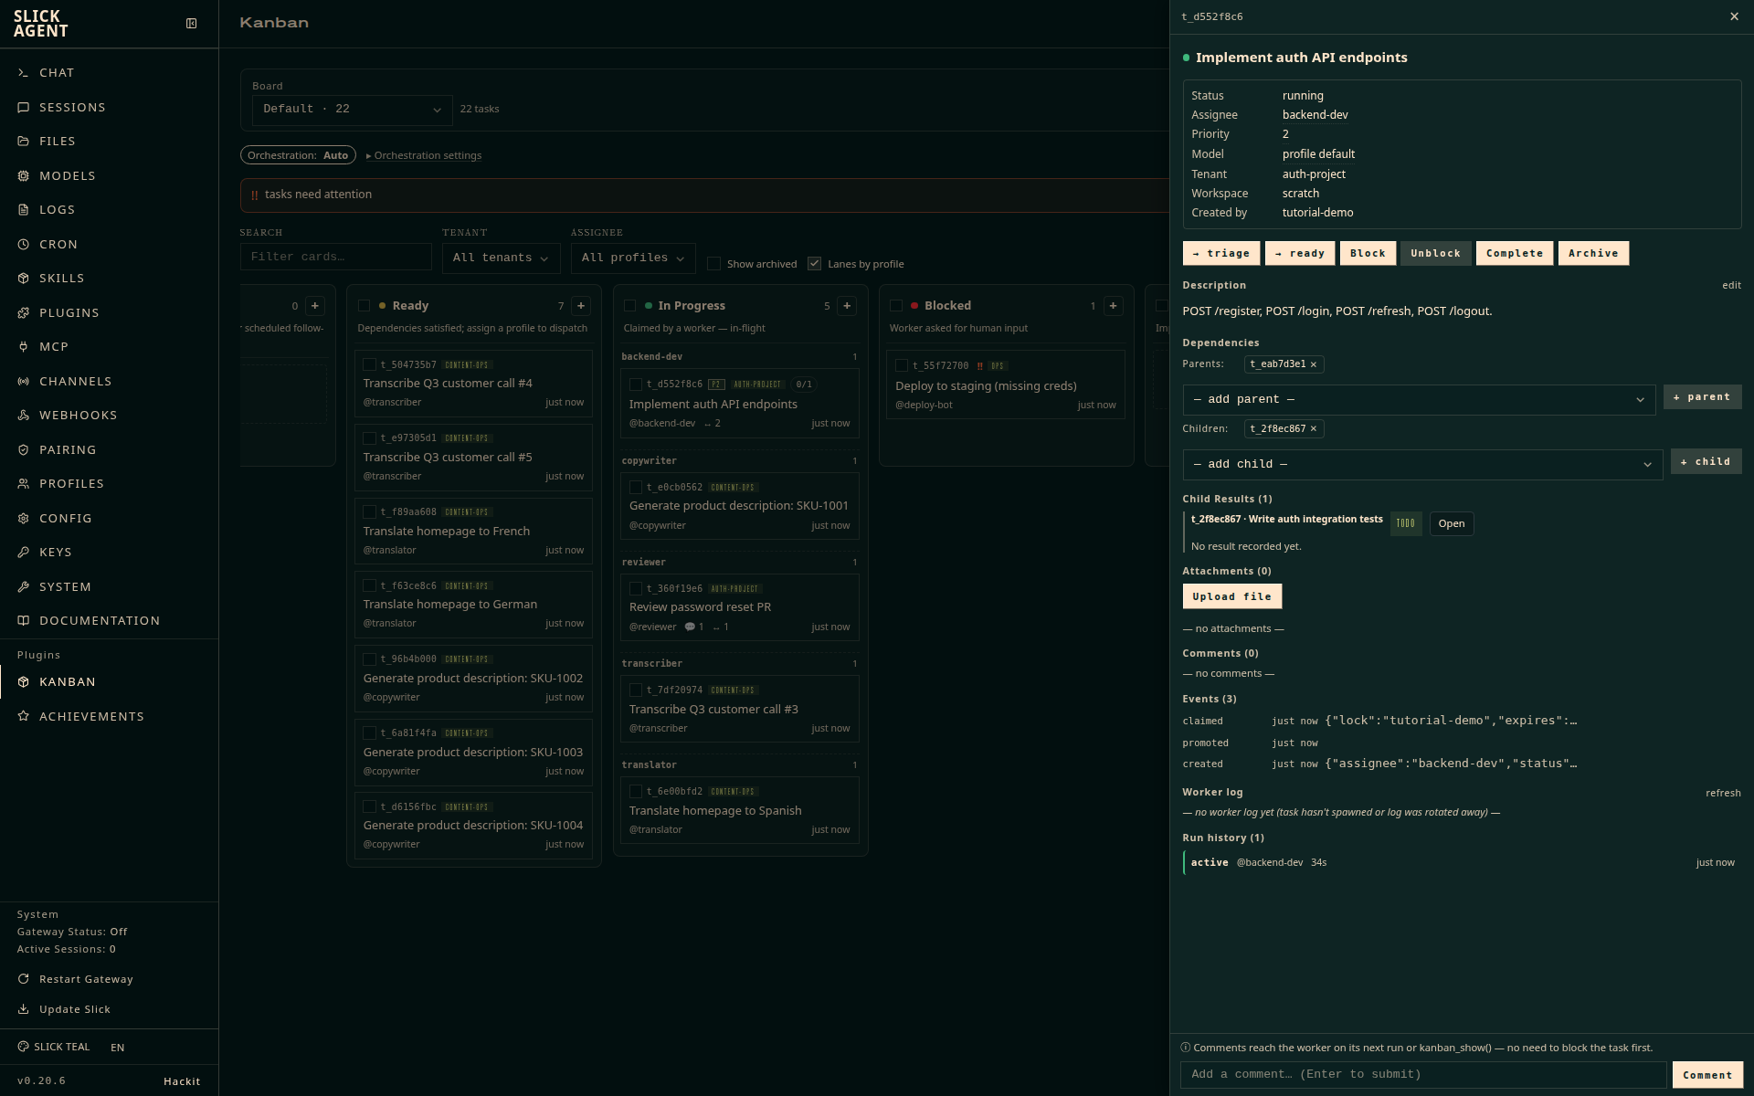This screenshot has width=1754, height=1096.
Task: Click the Filter cards search box
Action: pos(335,258)
